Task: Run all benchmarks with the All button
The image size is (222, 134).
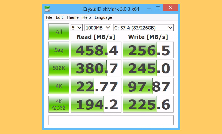Action: coord(59,32)
